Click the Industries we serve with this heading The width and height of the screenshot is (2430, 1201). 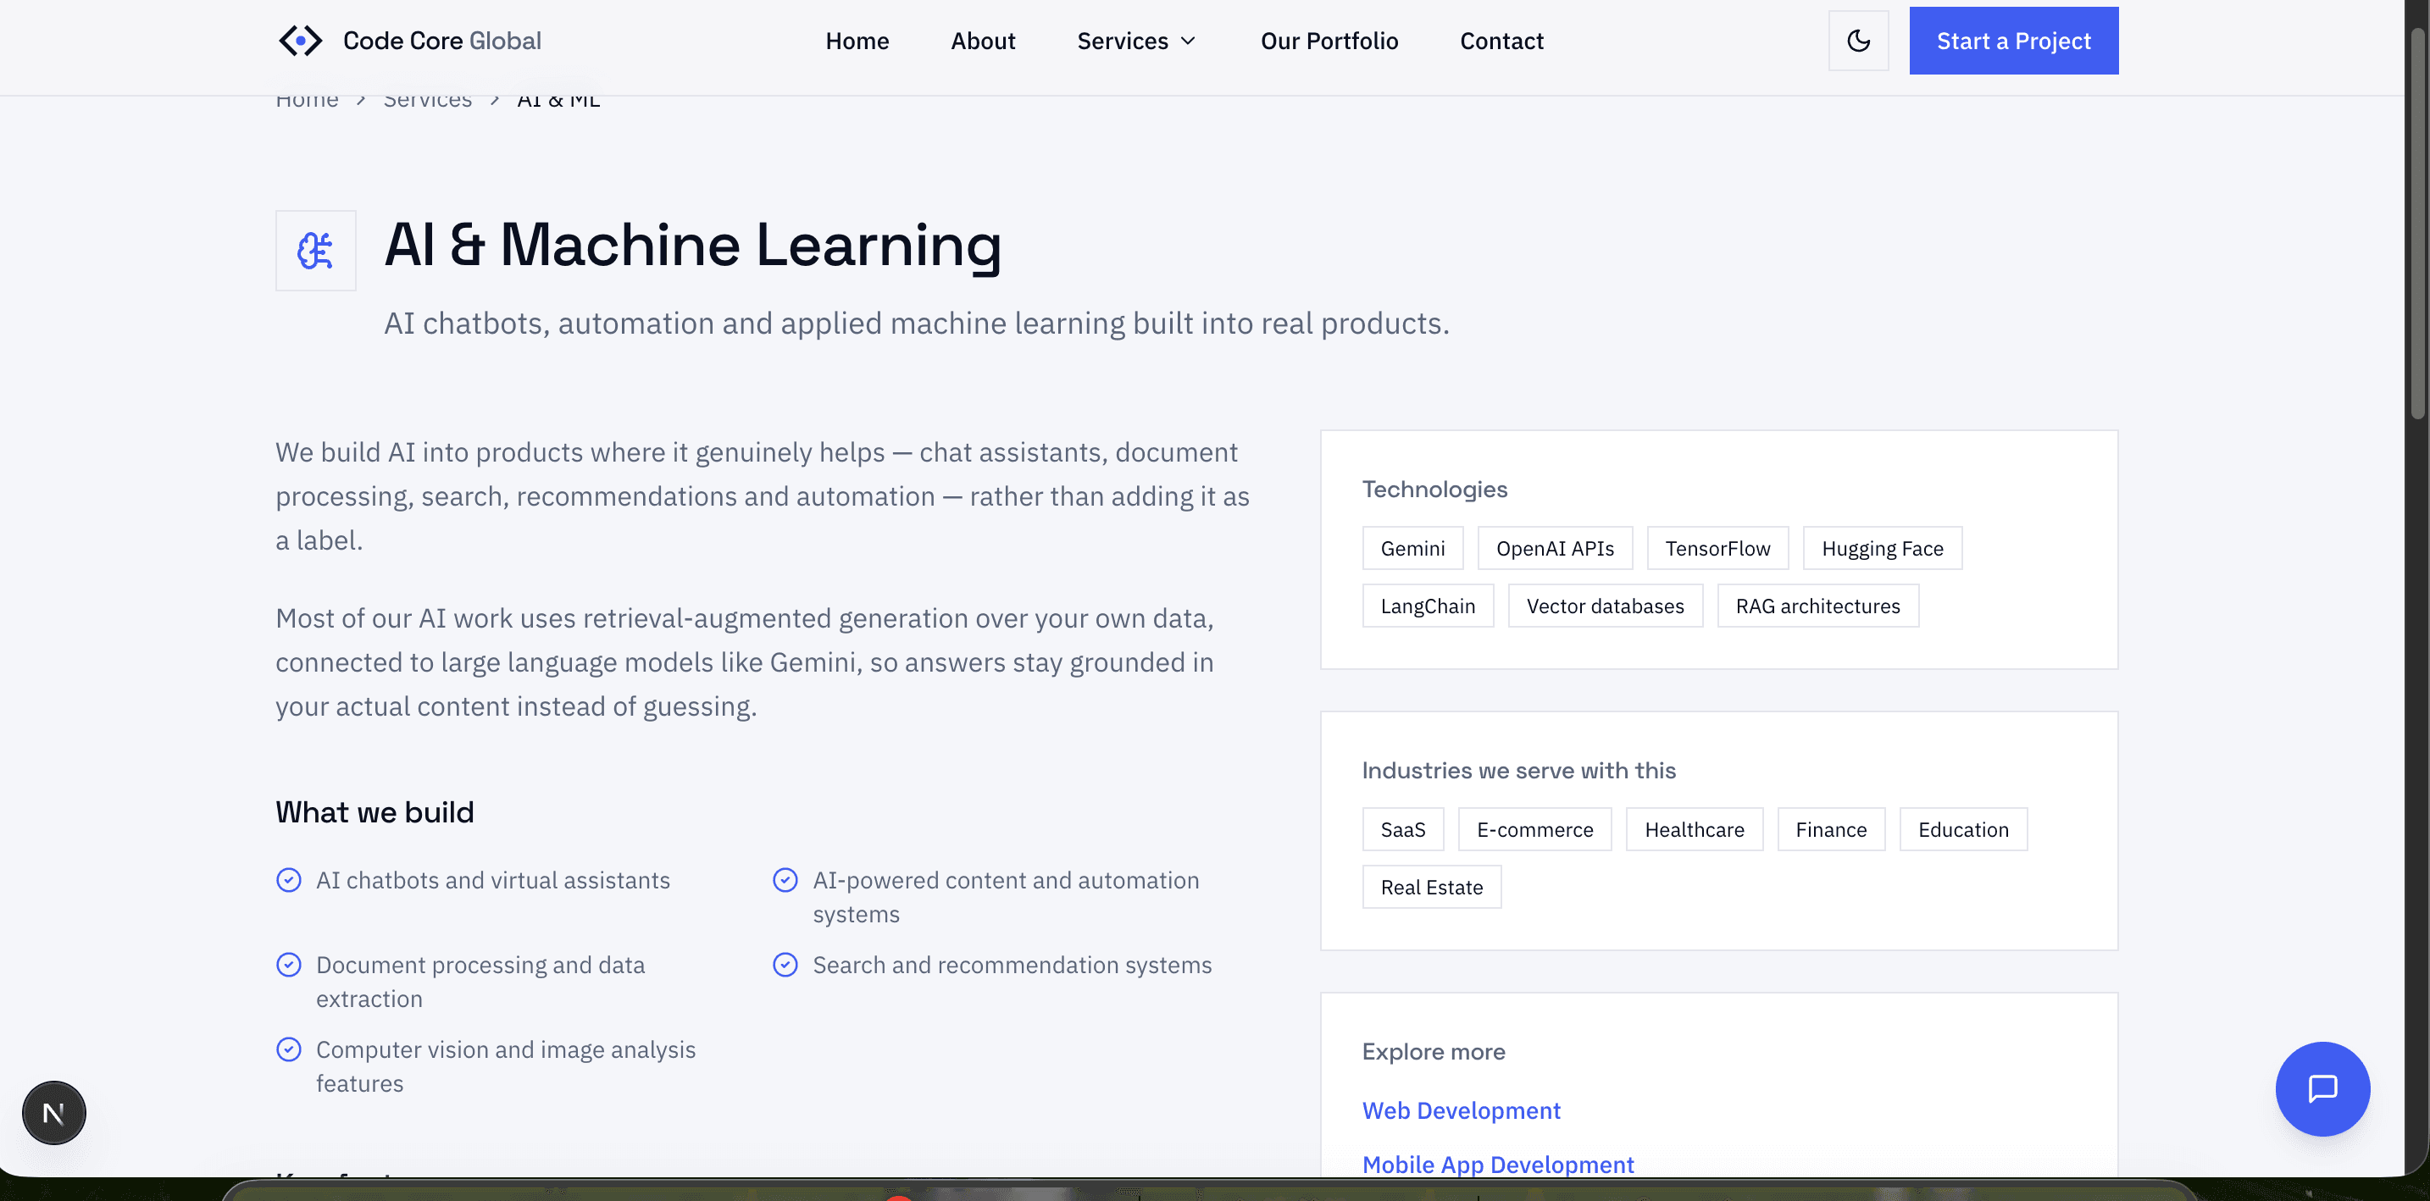pyautogui.click(x=1517, y=770)
